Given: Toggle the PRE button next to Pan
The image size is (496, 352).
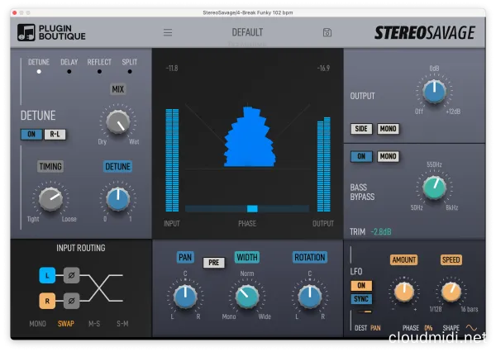Looking at the screenshot, I should [x=214, y=263].
